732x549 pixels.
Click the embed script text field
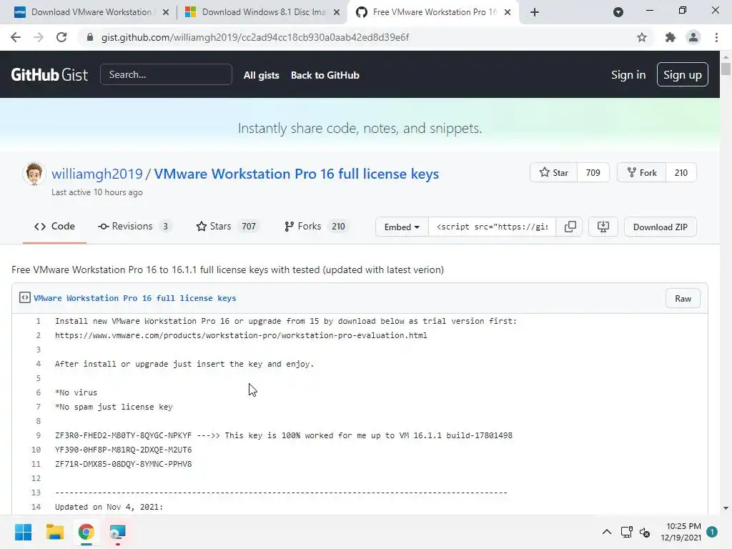(492, 227)
